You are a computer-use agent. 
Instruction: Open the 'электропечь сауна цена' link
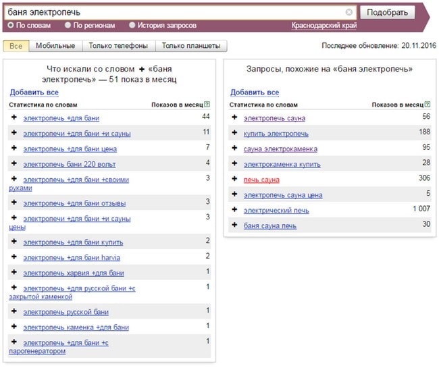tap(283, 195)
